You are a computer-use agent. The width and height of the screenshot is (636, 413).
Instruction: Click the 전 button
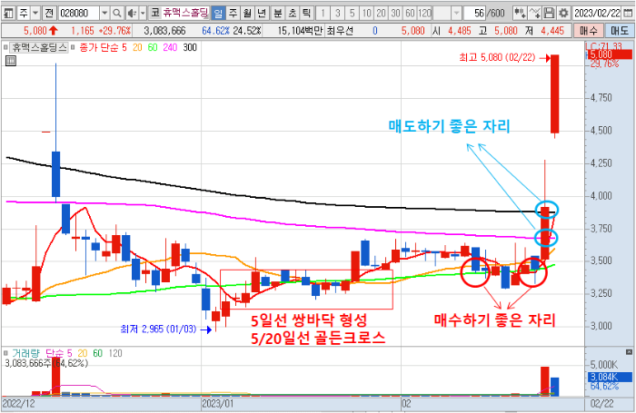[49, 14]
